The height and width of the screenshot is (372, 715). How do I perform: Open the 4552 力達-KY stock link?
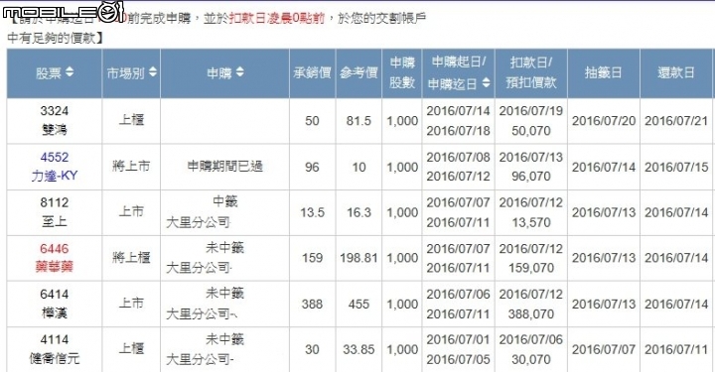click(55, 167)
